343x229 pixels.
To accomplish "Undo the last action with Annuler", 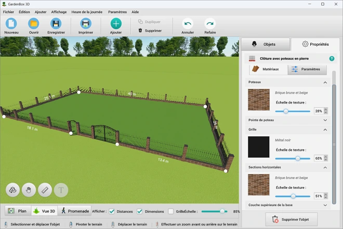I will pyautogui.click(x=188, y=23).
